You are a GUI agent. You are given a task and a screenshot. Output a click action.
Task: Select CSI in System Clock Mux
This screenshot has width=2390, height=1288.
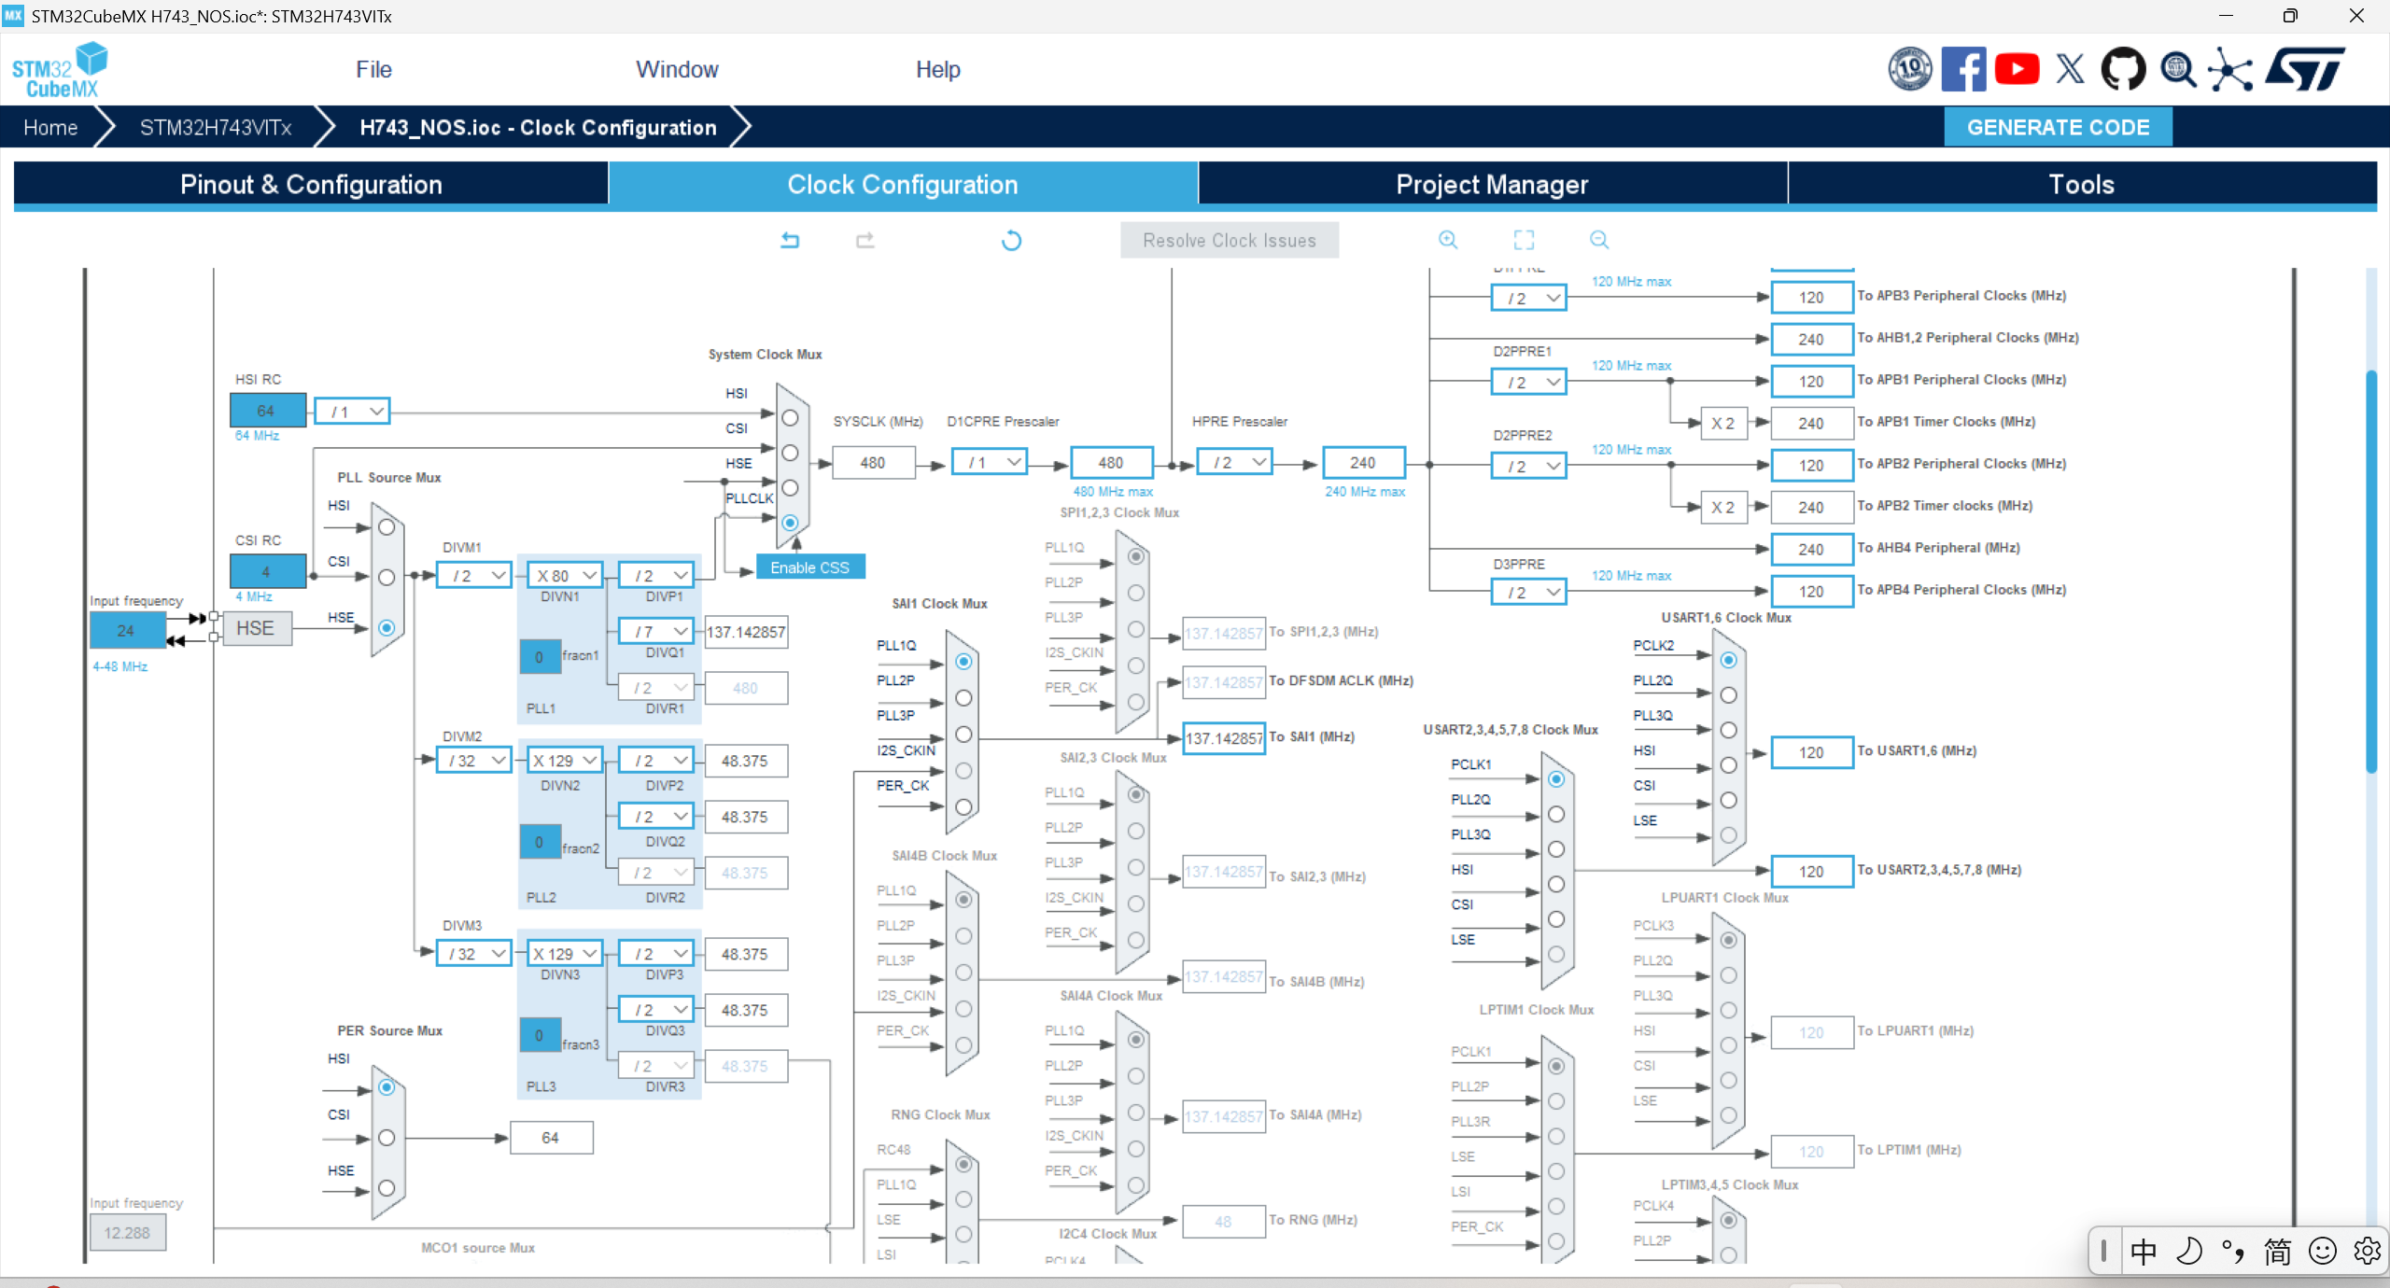[790, 453]
